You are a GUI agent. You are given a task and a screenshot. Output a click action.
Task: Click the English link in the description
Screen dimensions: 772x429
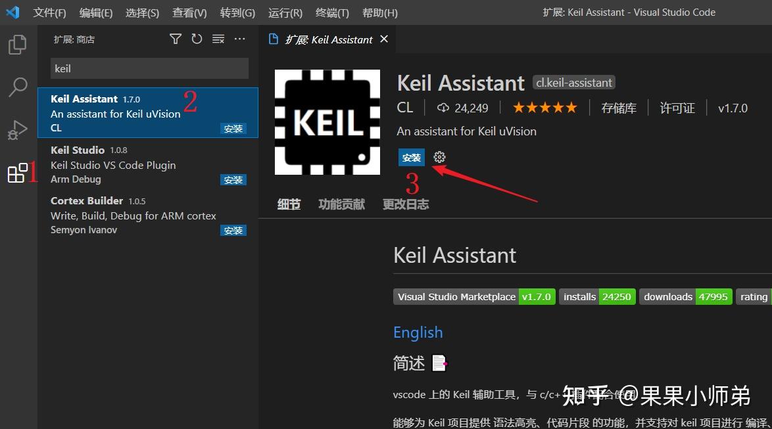point(418,332)
